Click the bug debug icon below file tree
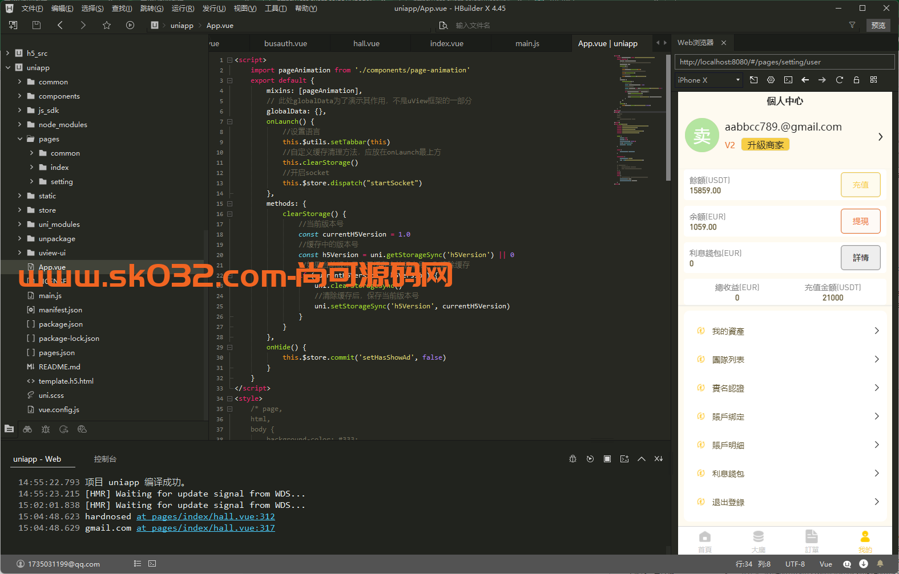899x574 pixels. (46, 429)
